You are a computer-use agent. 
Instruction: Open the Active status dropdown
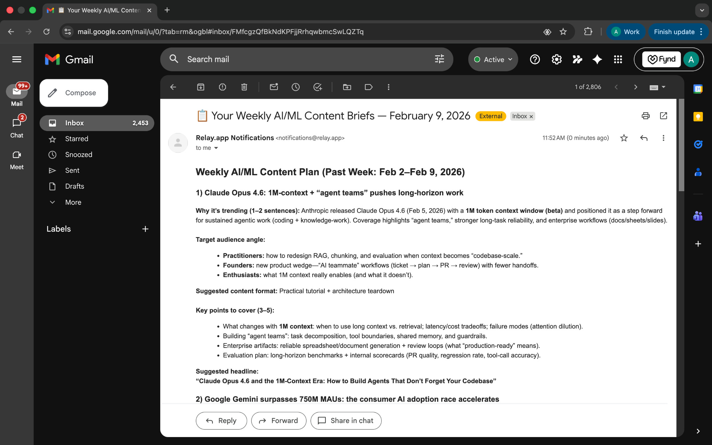pyautogui.click(x=493, y=59)
